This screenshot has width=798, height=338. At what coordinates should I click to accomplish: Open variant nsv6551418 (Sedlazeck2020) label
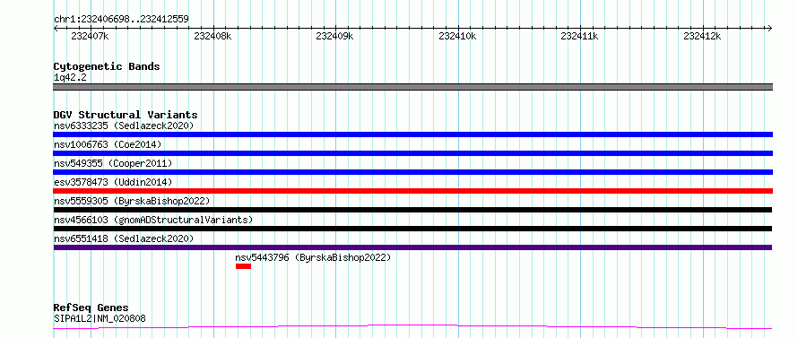[124, 238]
